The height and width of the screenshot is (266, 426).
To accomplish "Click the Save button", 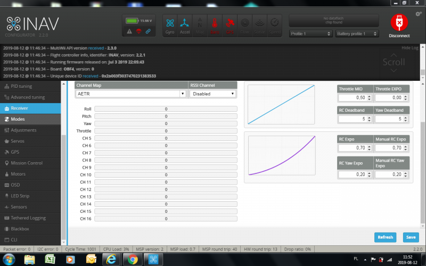I will pyautogui.click(x=410, y=237).
